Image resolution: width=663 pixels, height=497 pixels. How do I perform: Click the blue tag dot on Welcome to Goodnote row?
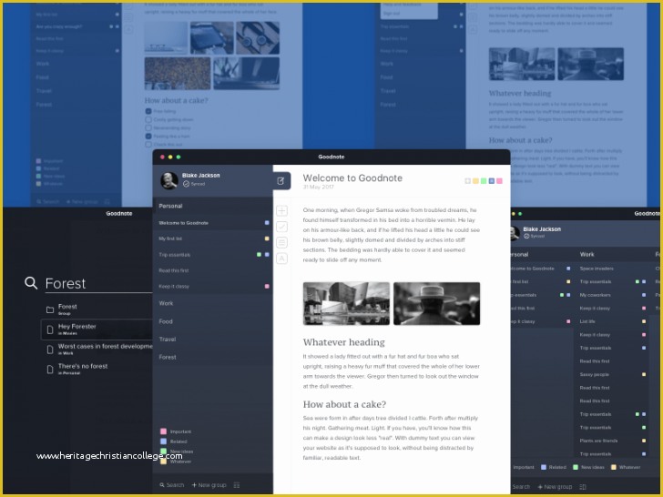(x=267, y=223)
